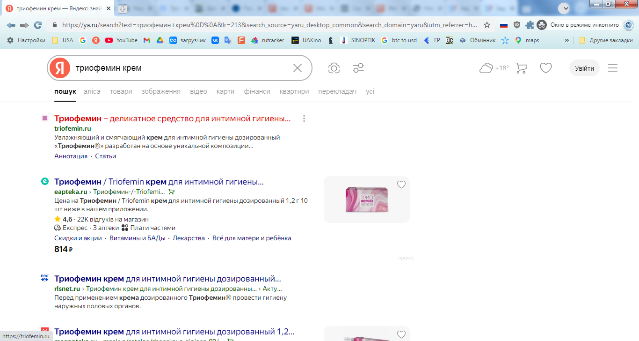This screenshot has width=639, height=341.
Task: Click the Увійти sign-in button
Action: point(584,68)
